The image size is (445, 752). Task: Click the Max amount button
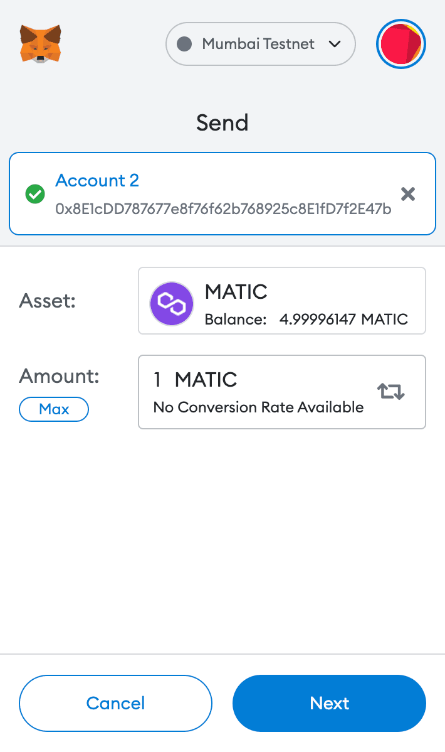click(x=54, y=409)
